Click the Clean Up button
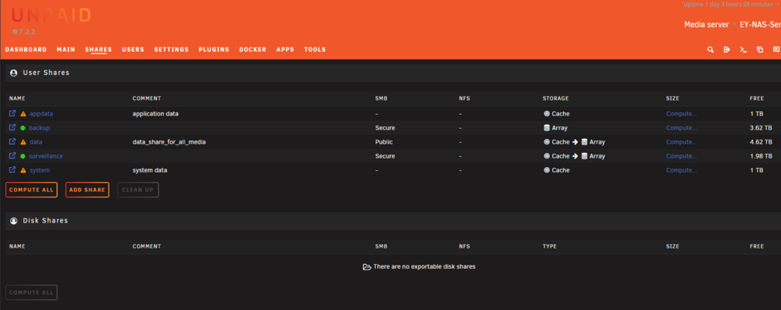 138,190
